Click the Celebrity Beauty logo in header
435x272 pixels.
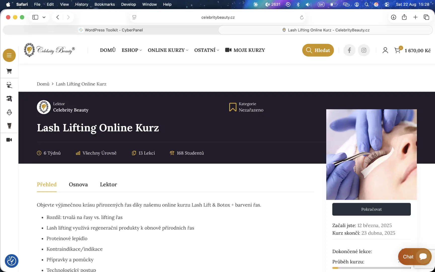[49, 50]
